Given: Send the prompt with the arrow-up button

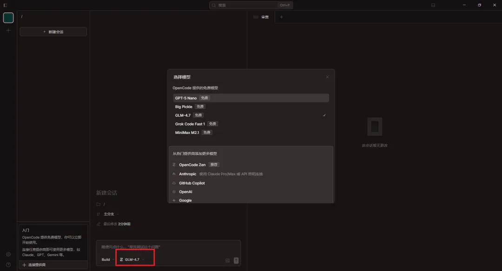Looking at the screenshot, I should pyautogui.click(x=236, y=260).
